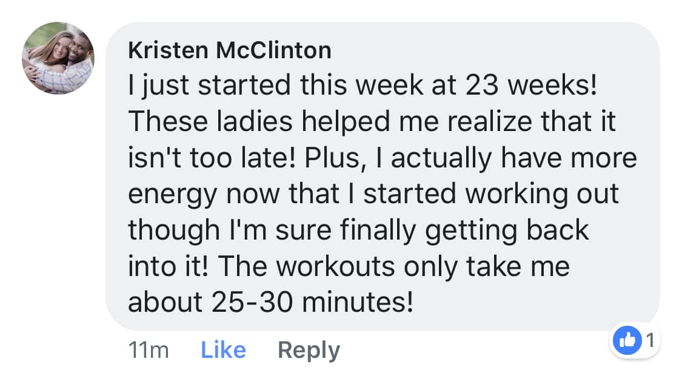
Task: Click the phrase 'energy now that I started'
Action: [x=292, y=194]
